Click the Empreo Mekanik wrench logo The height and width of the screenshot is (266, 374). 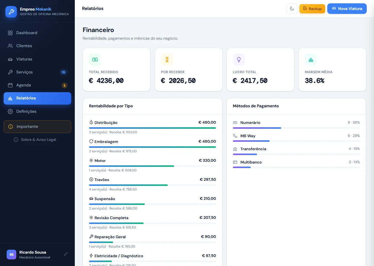point(11,12)
